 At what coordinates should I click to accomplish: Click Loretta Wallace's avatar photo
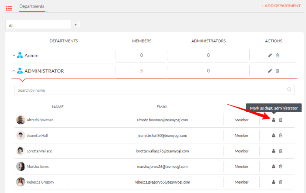21,151
